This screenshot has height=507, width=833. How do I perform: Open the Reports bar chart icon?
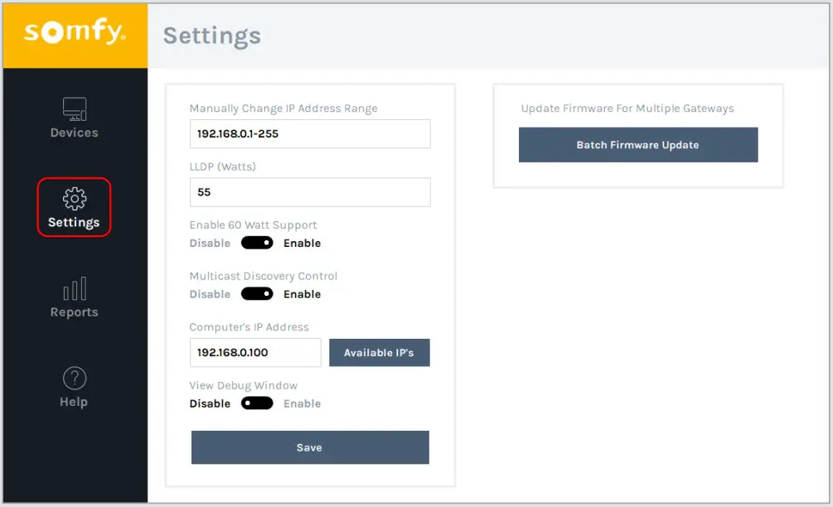[75, 289]
